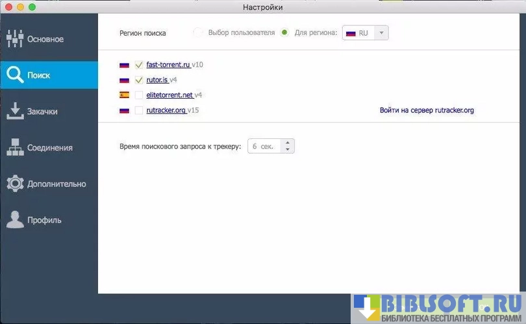The width and height of the screenshot is (526, 324).
Task: Click Войти на сервер rutracker.org link
Action: [x=427, y=110]
